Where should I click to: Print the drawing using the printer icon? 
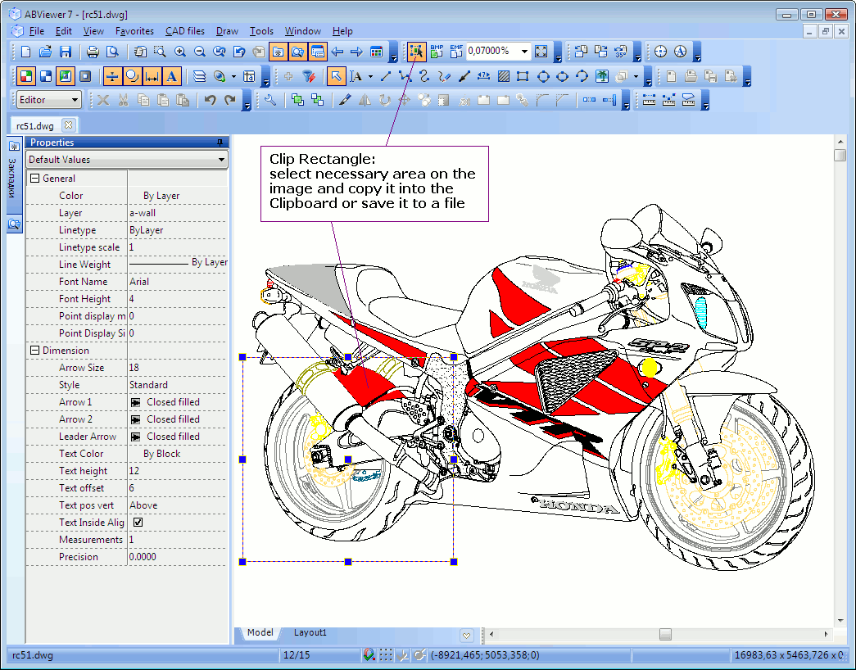coord(93,52)
